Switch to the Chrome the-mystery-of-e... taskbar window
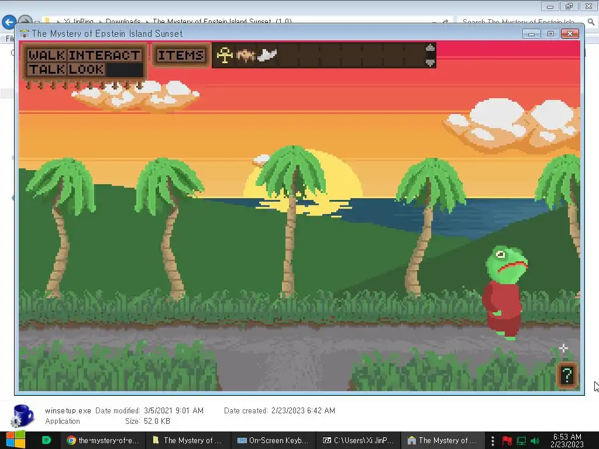Viewport: 599px width, 449px height. pyautogui.click(x=103, y=440)
